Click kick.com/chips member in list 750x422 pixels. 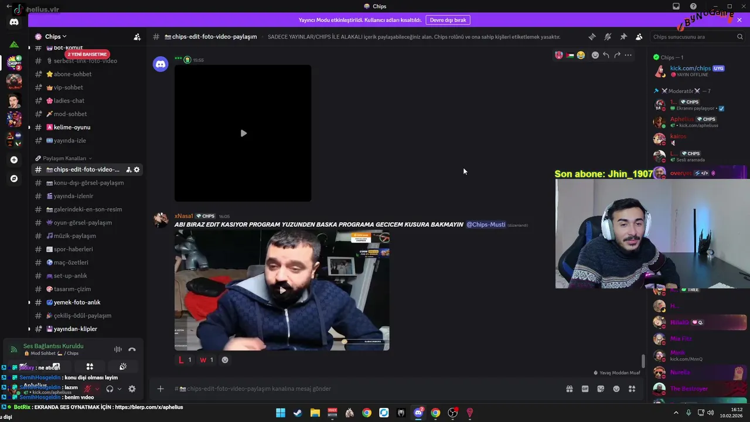[697, 71]
